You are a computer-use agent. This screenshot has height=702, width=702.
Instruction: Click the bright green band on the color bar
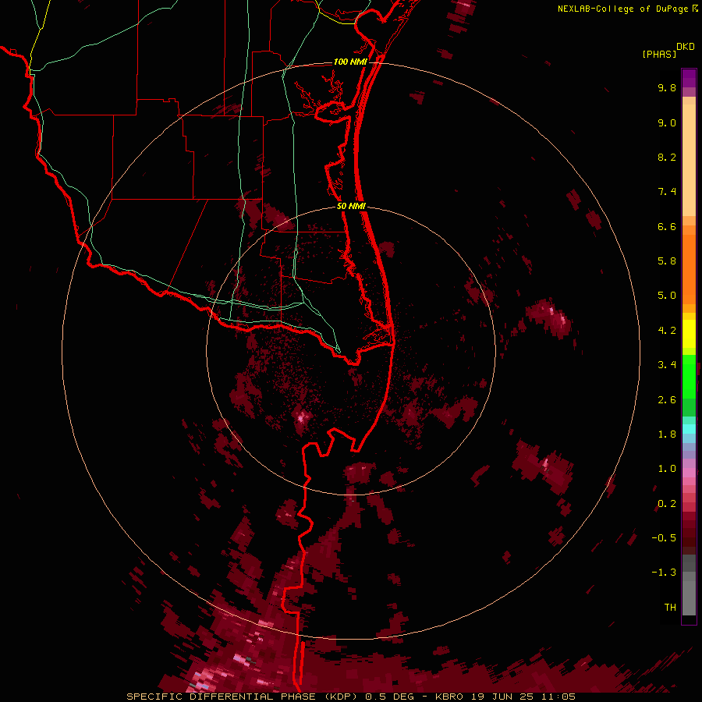(689, 376)
